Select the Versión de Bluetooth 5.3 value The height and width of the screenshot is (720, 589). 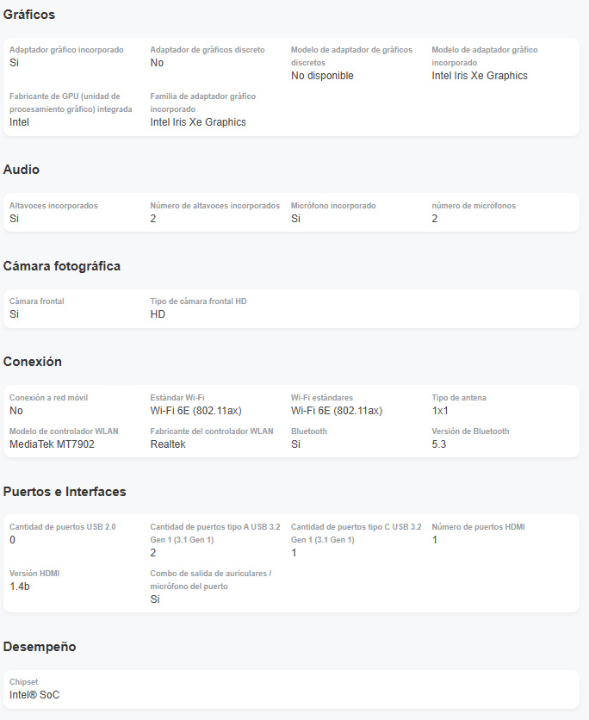coord(439,444)
